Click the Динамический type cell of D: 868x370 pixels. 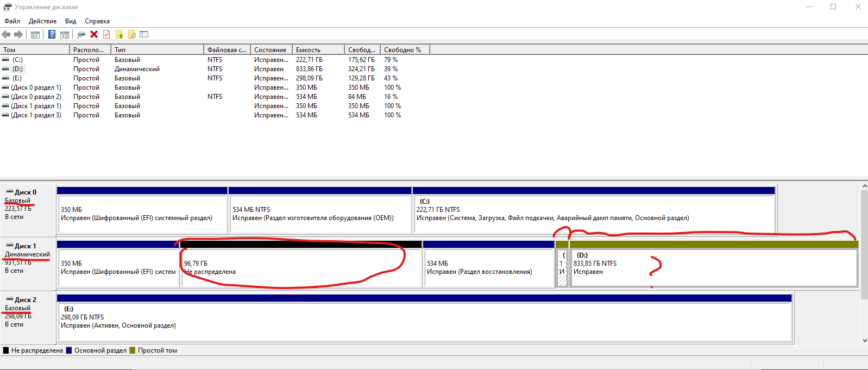click(x=137, y=69)
